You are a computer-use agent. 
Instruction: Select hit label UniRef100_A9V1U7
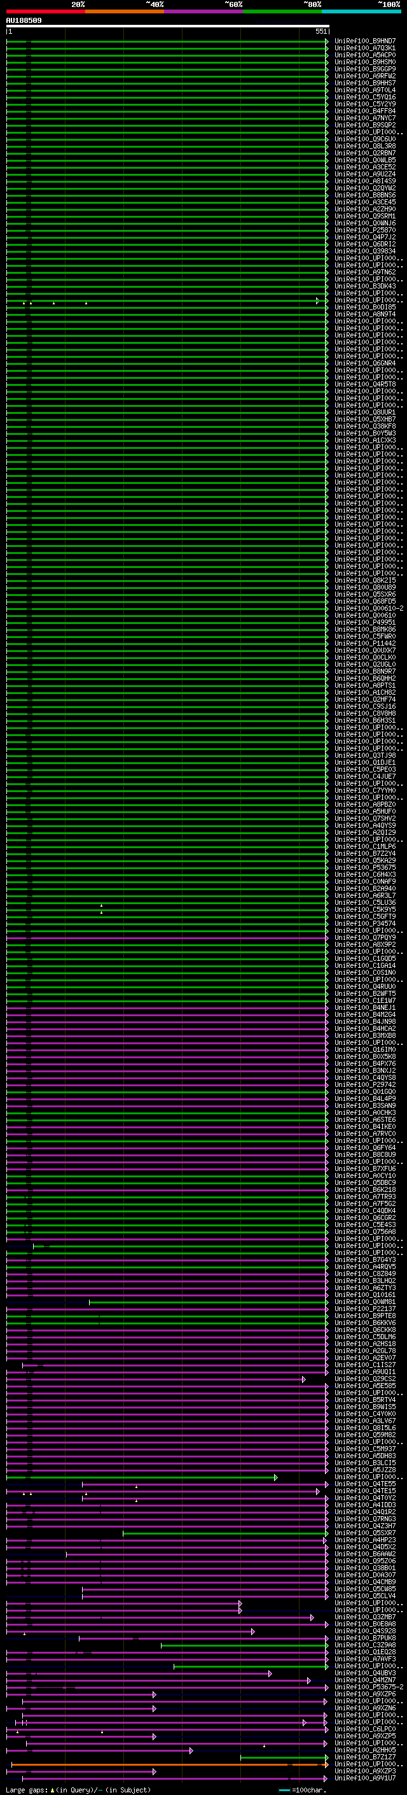click(364, 1778)
